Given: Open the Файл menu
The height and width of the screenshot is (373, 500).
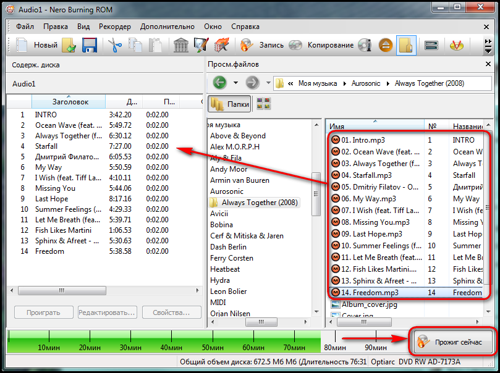Looking at the screenshot, I should click(25, 27).
